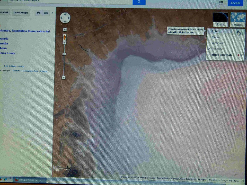Click the print icon
The image size is (247, 185).
pos(38,13)
